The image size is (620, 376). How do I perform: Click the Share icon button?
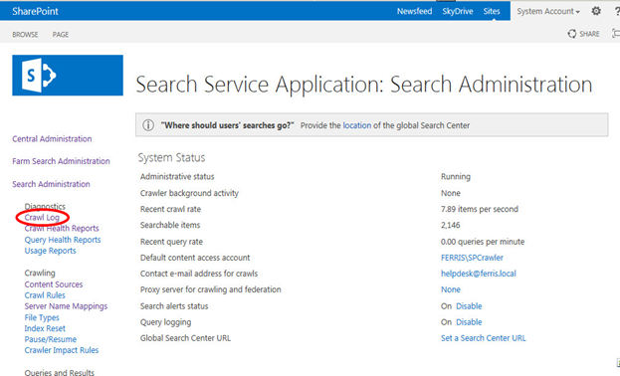click(x=583, y=34)
